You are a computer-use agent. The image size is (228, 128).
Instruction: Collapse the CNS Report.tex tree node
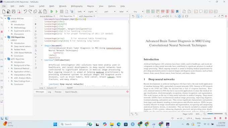(5, 37)
